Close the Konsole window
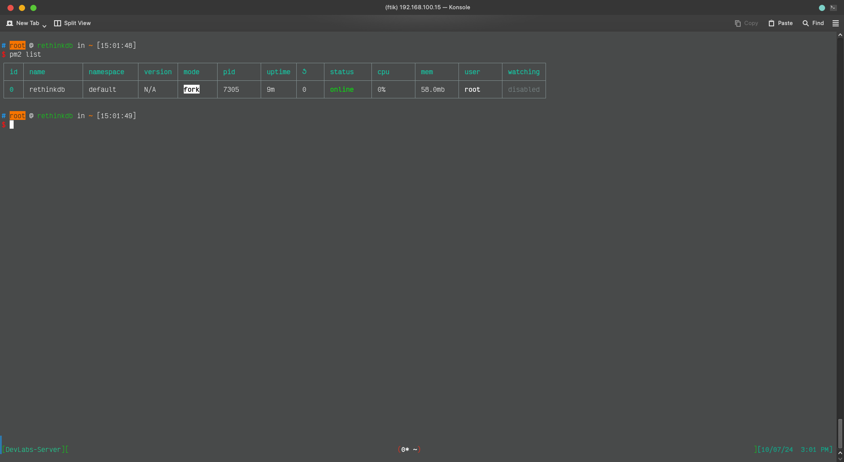Viewport: 844px width, 462px height. click(11, 7)
